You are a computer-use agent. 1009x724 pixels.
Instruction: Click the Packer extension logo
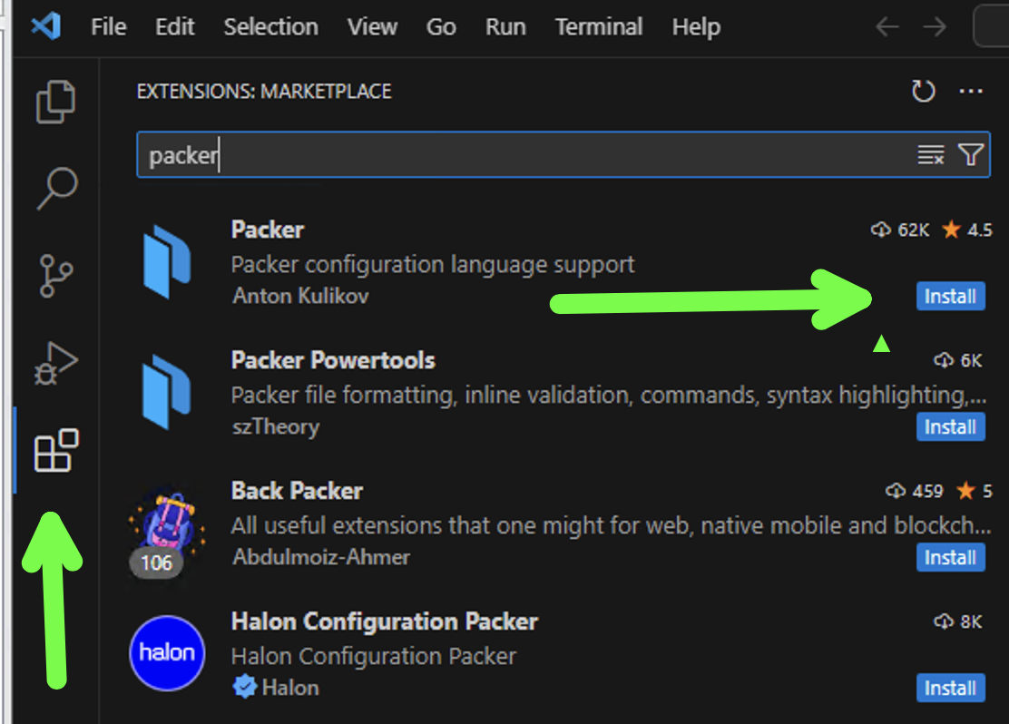point(167,262)
